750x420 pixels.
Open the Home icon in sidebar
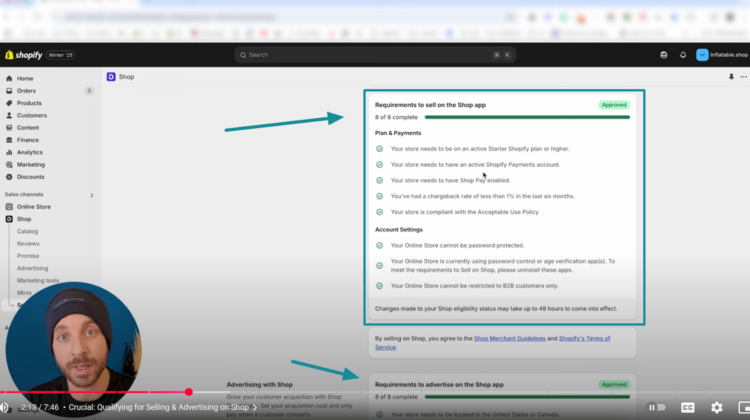tap(9, 78)
